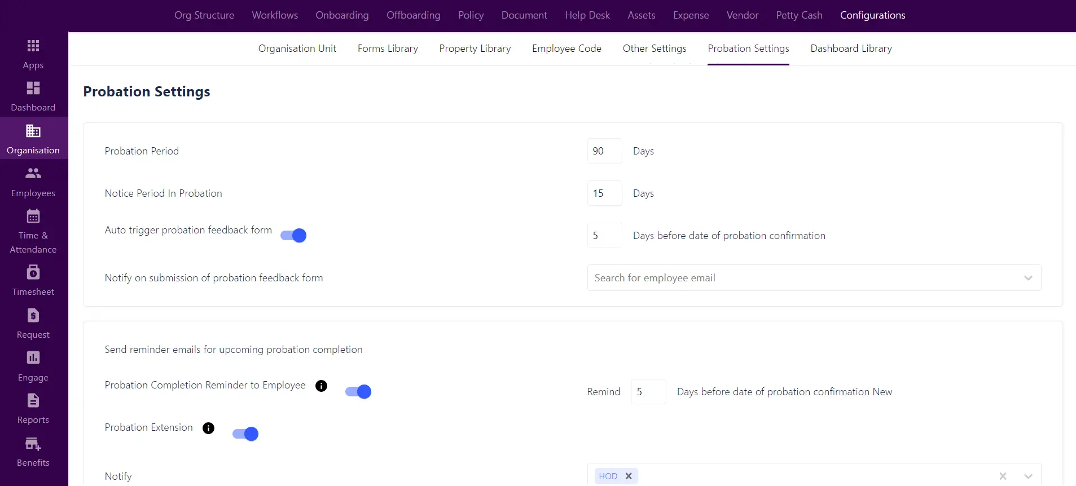Open the Assets menu

642,15
